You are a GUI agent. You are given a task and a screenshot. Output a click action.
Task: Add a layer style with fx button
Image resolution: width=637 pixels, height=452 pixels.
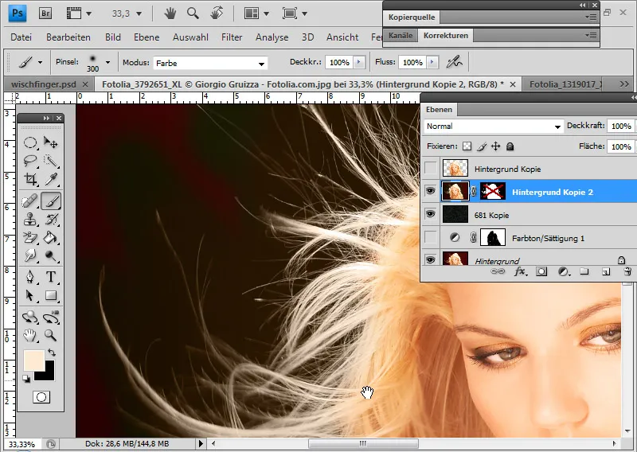coord(521,271)
